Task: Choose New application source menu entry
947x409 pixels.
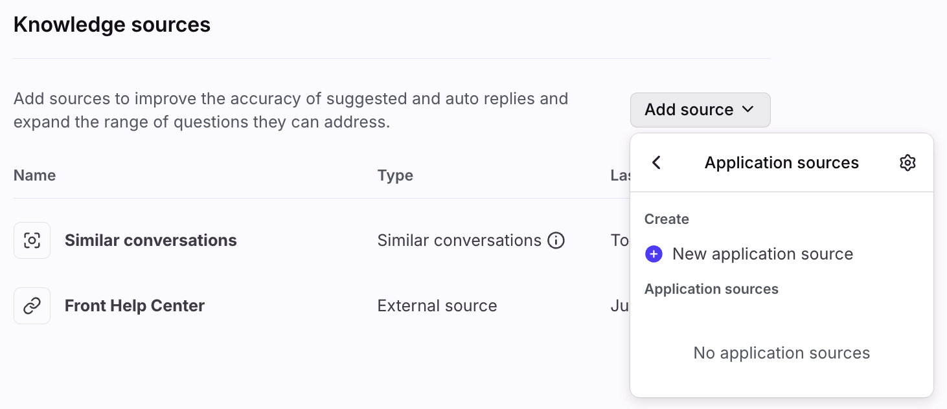Action: pos(762,254)
